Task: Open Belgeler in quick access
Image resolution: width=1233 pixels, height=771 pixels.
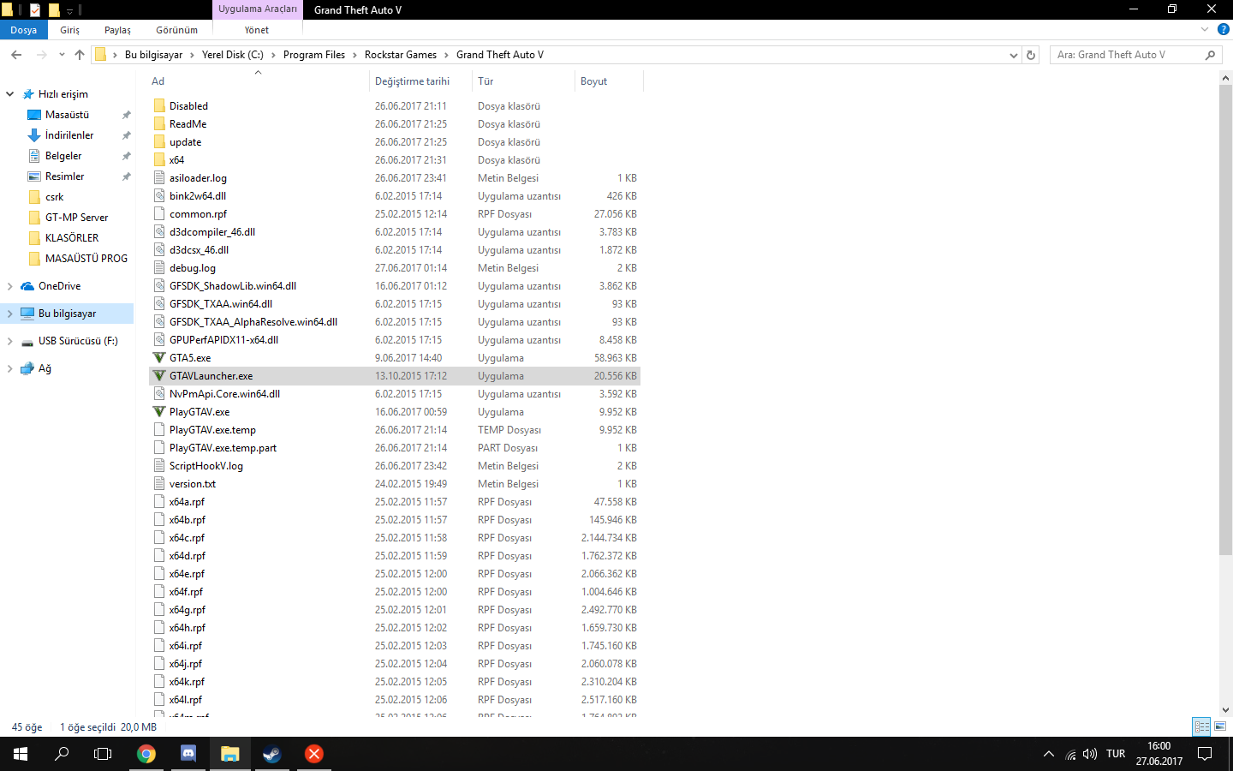Action: [x=63, y=156]
